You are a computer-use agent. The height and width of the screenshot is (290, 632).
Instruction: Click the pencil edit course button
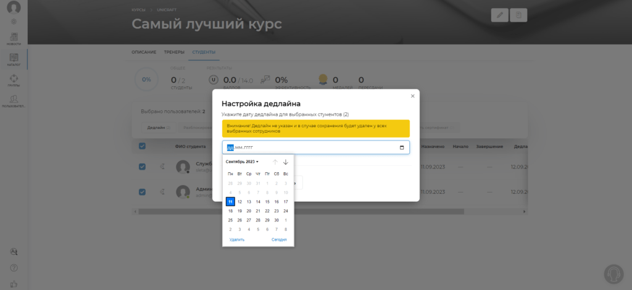pos(500,15)
